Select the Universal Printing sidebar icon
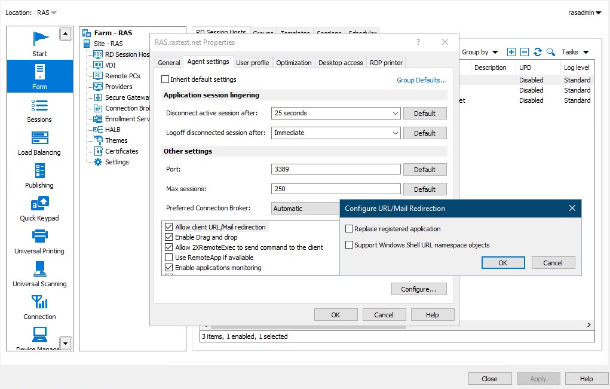The width and height of the screenshot is (610, 389). pyautogui.click(x=39, y=241)
